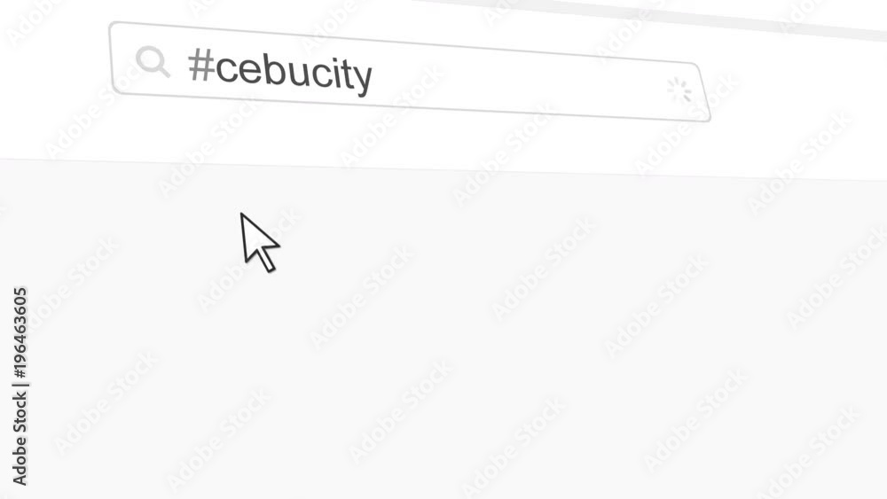Click the word cebucity in the search bar
Image resolution: width=887 pixels, height=499 pixels.
click(294, 73)
